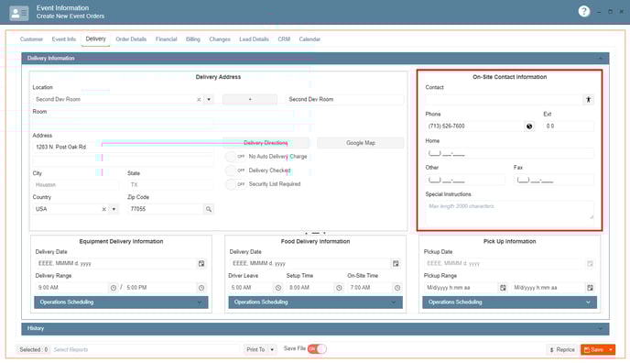Toggle Delivery Checked switch

click(x=236, y=170)
